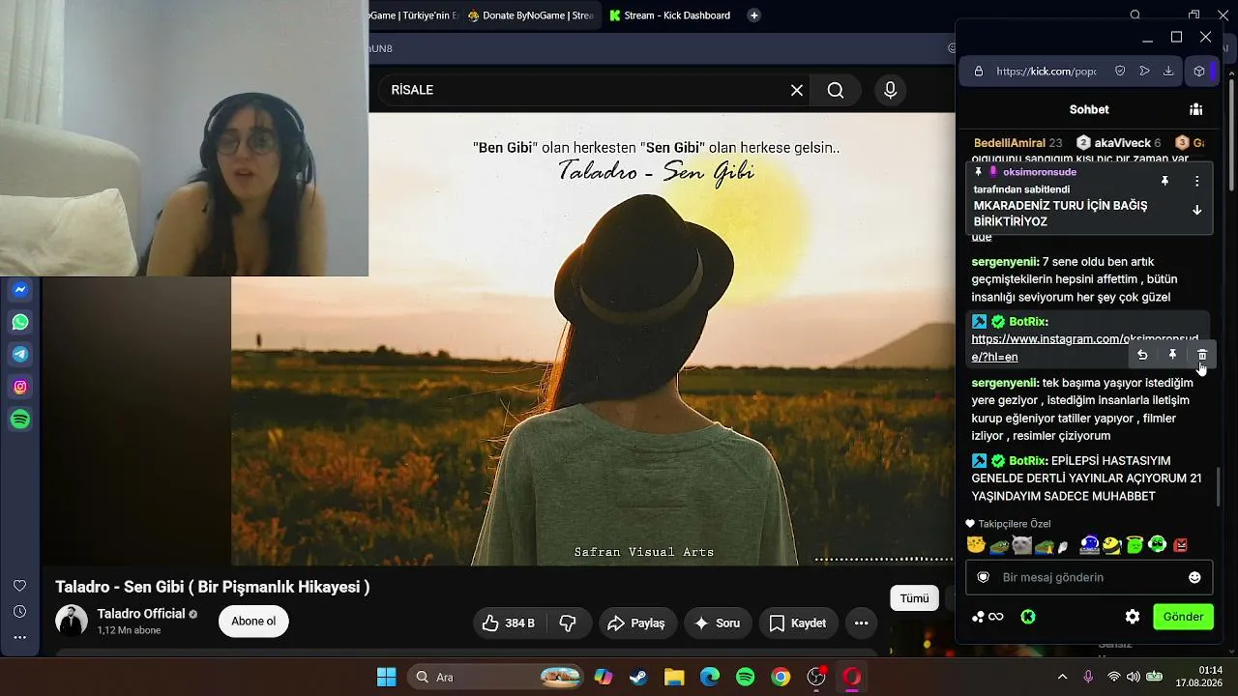Click the taskbar Ara search box
Viewport: 1238px width, 696px height.
point(495,677)
